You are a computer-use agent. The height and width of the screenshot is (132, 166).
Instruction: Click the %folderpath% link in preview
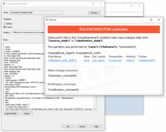tap(147, 60)
